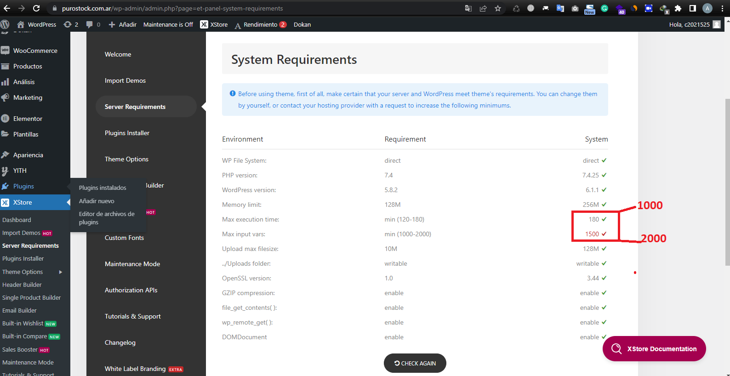Open Editor de archivos de plugins
Viewport: 730px width, 376px height.
click(x=107, y=218)
